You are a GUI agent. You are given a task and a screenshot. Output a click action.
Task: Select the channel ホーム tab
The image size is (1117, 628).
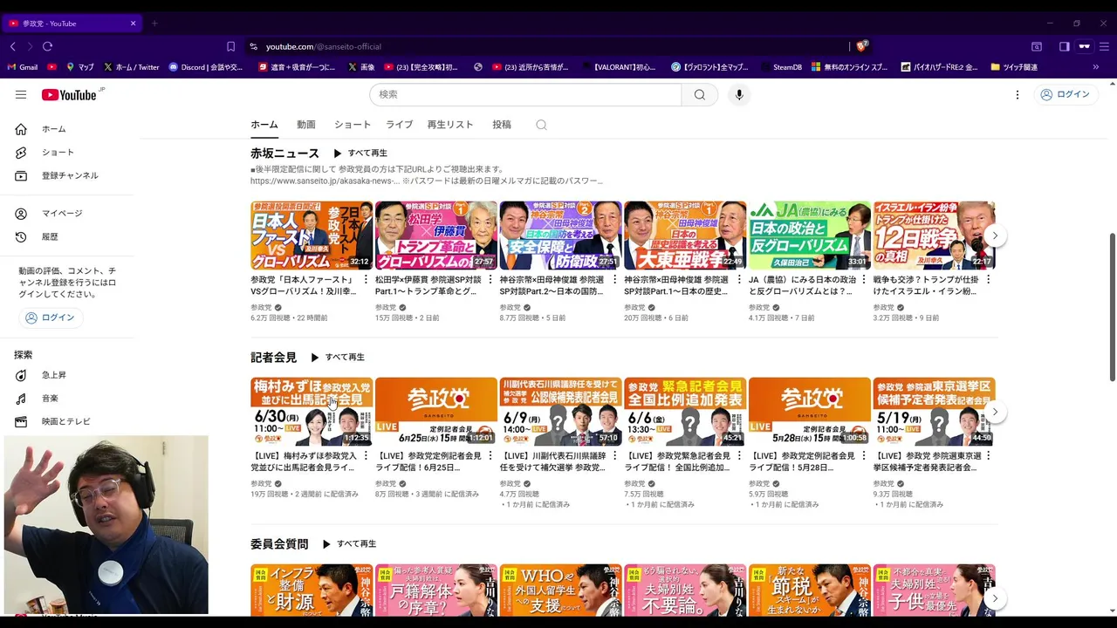pos(264,125)
